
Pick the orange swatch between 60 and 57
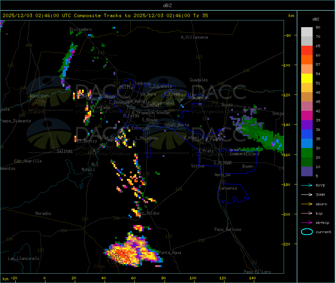(307, 60)
